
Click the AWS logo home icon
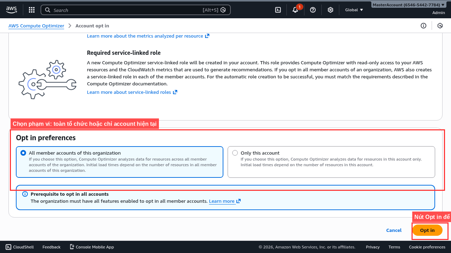(x=11, y=10)
